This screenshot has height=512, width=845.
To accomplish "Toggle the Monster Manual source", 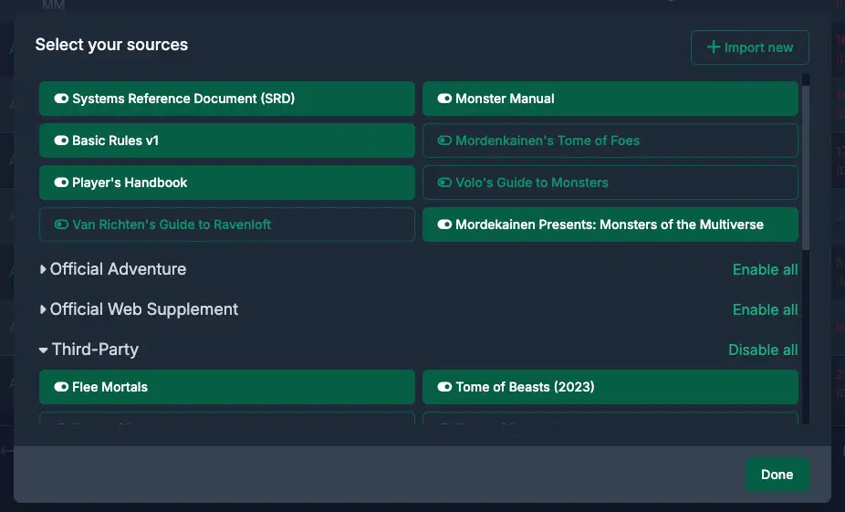I will point(610,99).
